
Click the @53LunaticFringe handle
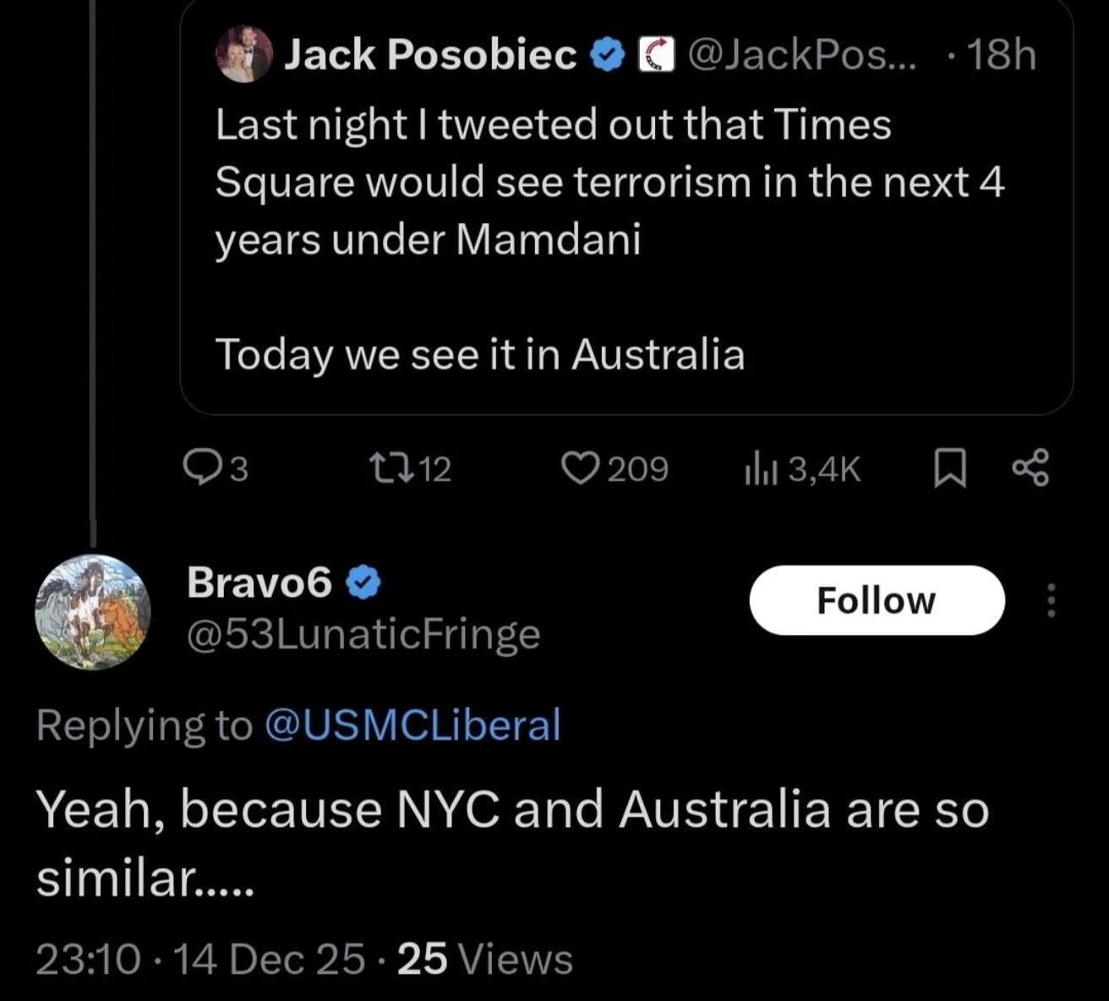tap(363, 634)
